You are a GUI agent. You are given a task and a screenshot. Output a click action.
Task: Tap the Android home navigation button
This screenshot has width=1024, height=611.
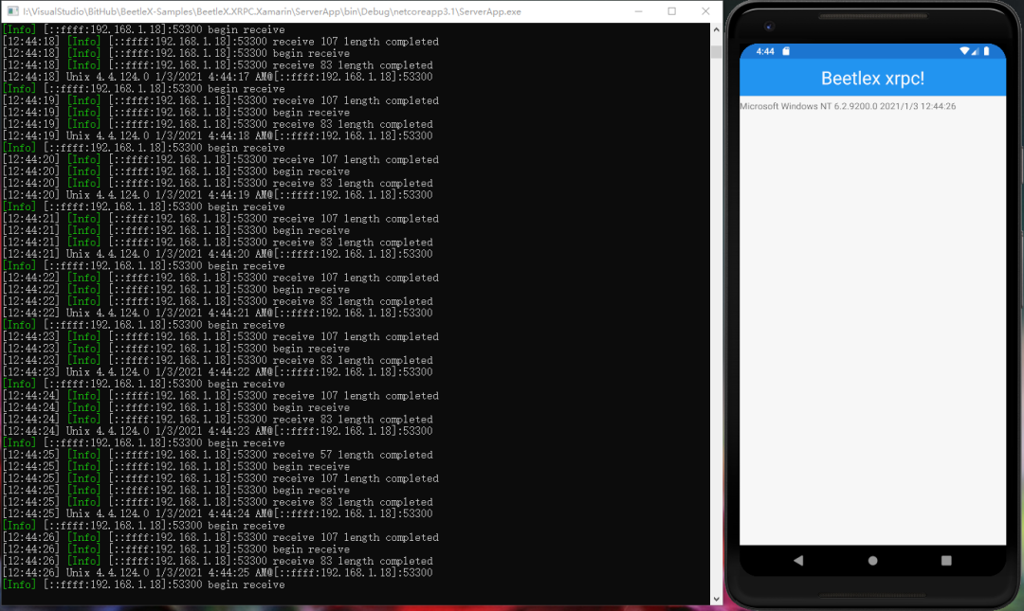coord(872,560)
